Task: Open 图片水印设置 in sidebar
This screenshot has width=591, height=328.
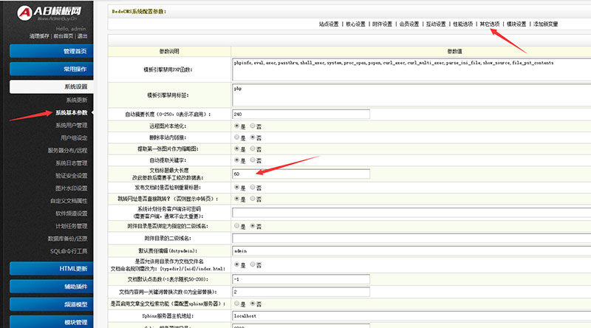Action: coord(71,188)
